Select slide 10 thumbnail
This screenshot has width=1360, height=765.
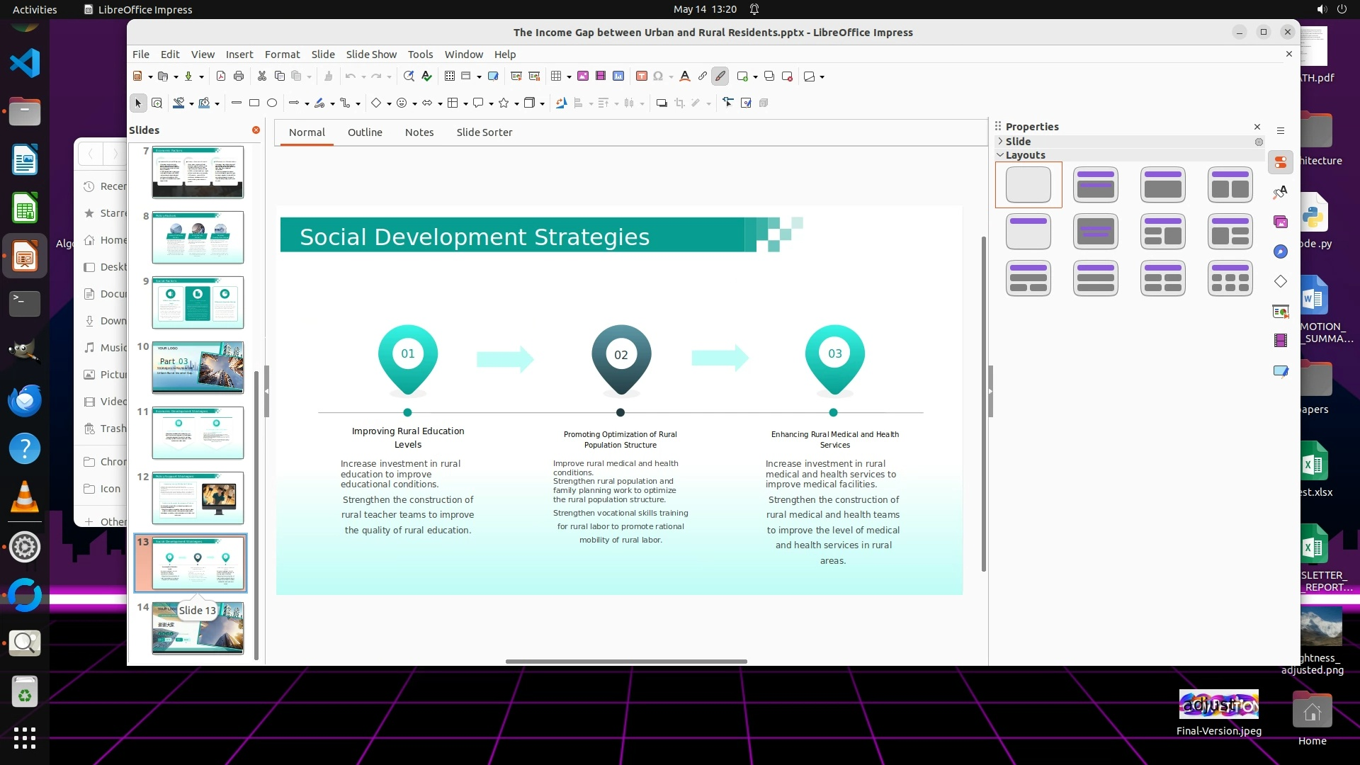[x=198, y=368]
